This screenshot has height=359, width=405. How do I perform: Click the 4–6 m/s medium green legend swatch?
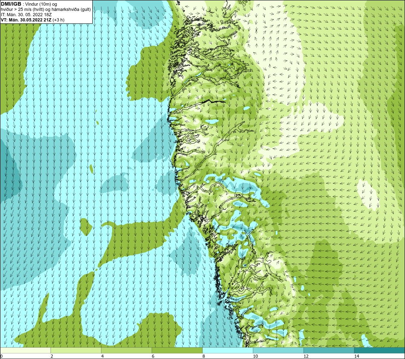pos(126,350)
